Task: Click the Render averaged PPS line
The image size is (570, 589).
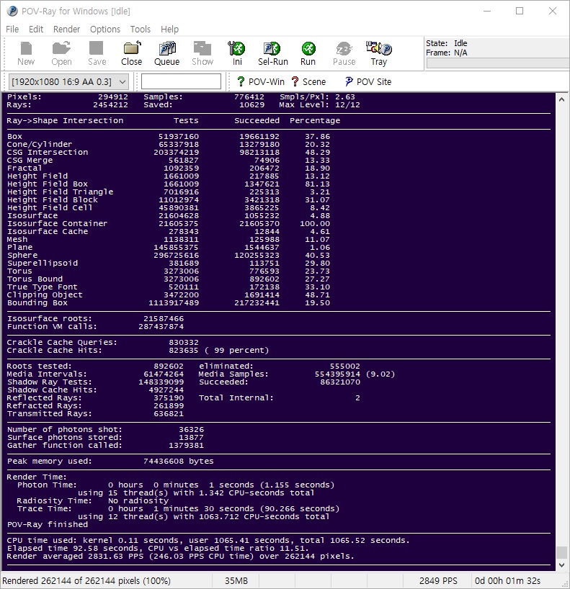Action: click(x=180, y=556)
